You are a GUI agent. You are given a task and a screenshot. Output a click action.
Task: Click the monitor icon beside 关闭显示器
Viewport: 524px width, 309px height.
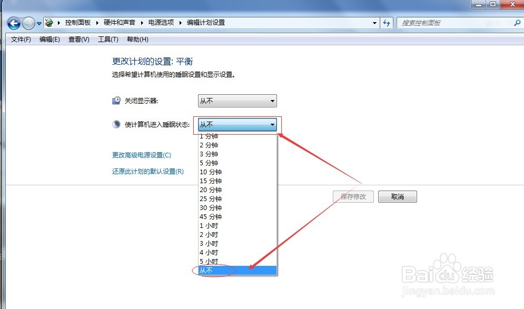tap(116, 101)
